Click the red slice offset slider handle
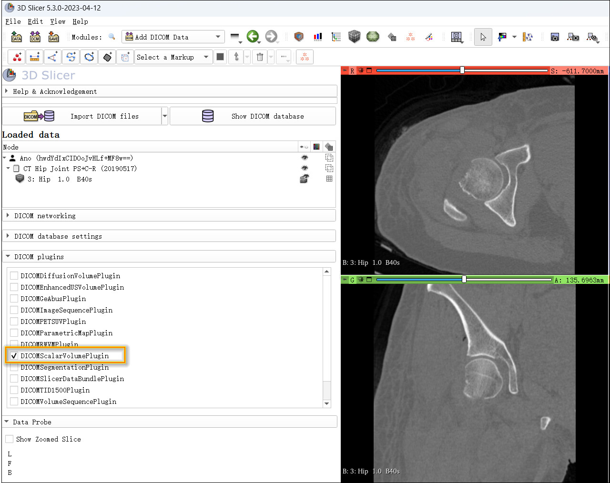The width and height of the screenshot is (610, 483). tap(462, 70)
